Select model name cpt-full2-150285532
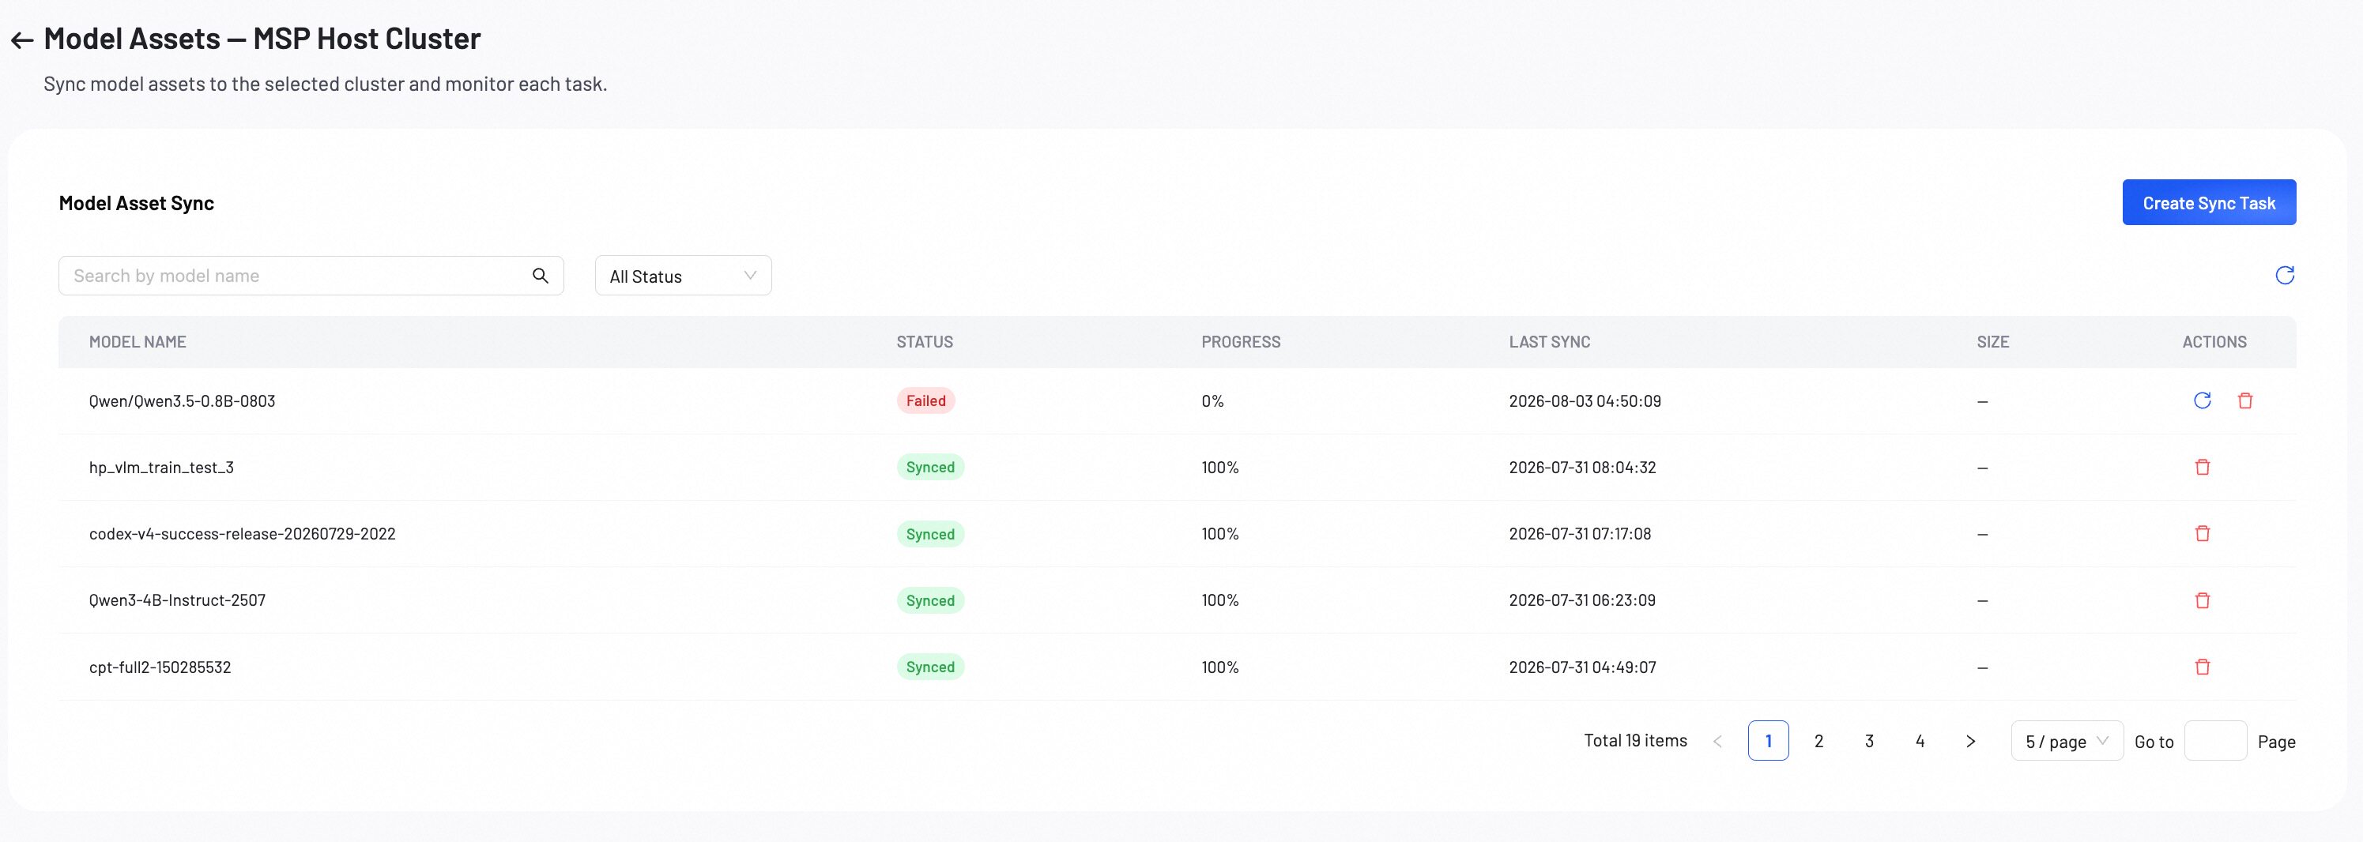The image size is (2363, 842). click(x=160, y=667)
